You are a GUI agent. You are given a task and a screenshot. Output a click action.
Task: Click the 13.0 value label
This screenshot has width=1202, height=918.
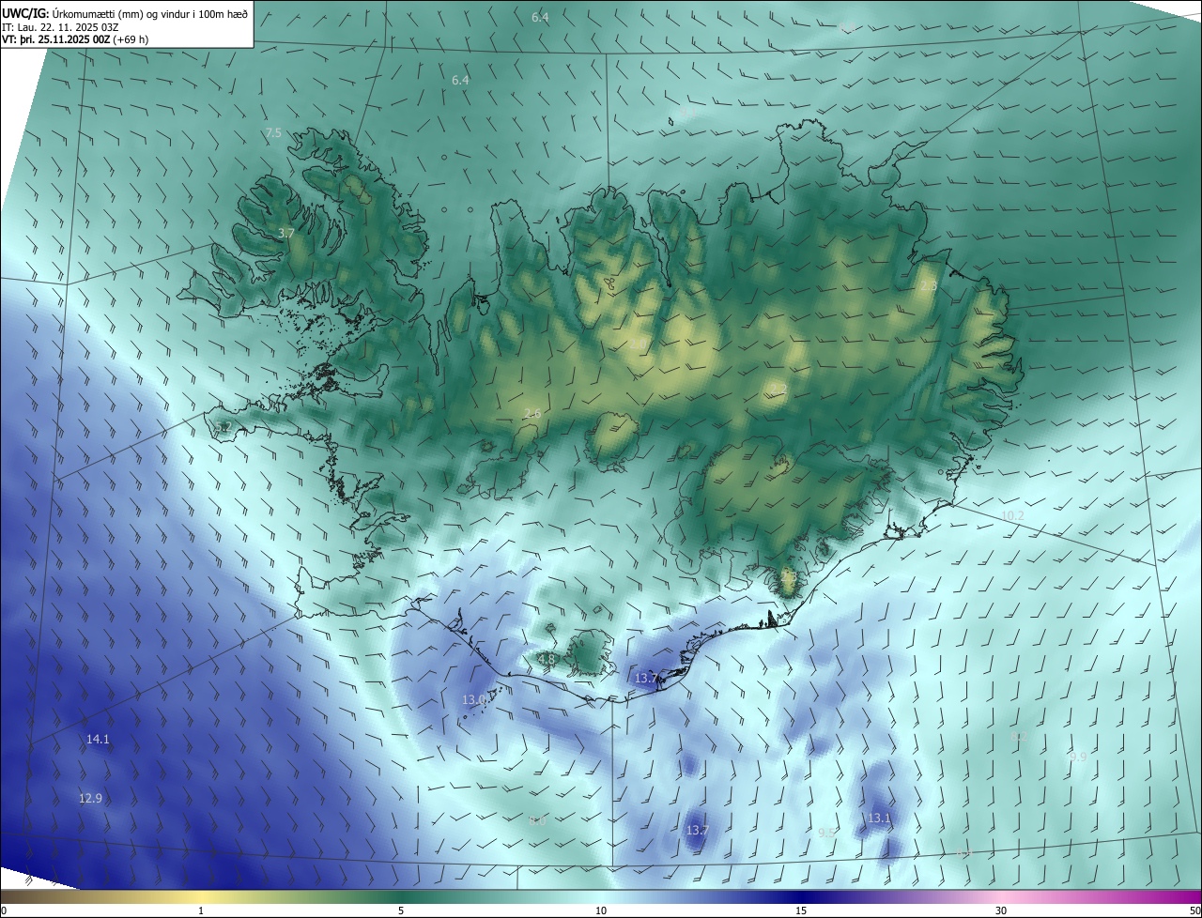coord(473,699)
